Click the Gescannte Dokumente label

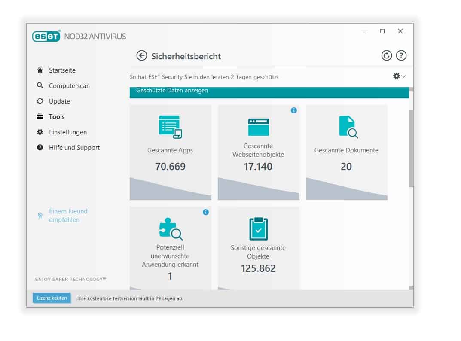346,150
